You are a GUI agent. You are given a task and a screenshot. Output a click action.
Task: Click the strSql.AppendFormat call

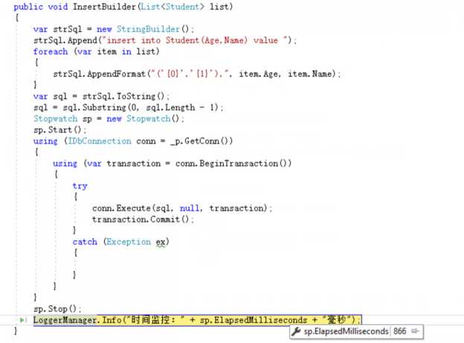(100, 74)
